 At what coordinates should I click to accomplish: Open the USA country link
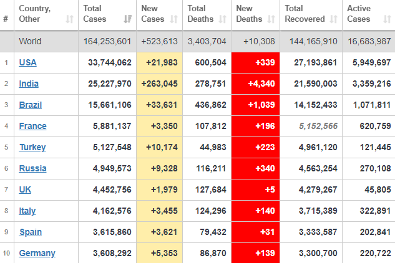point(27,62)
